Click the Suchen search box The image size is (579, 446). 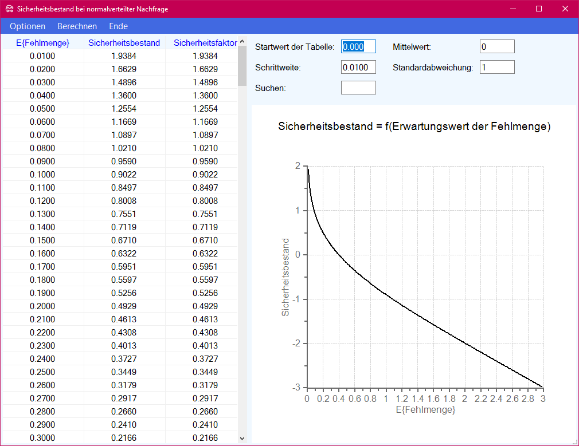tap(358, 88)
